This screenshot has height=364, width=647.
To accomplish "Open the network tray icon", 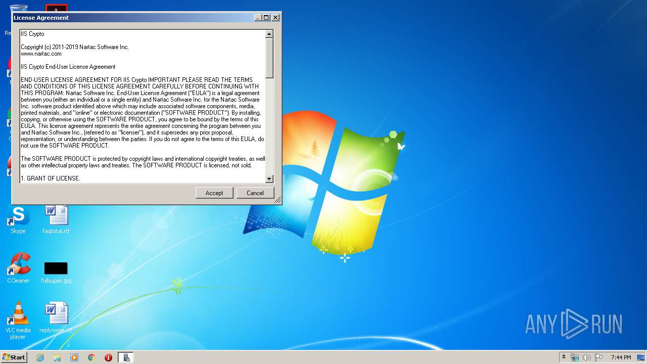I will 575,357.
